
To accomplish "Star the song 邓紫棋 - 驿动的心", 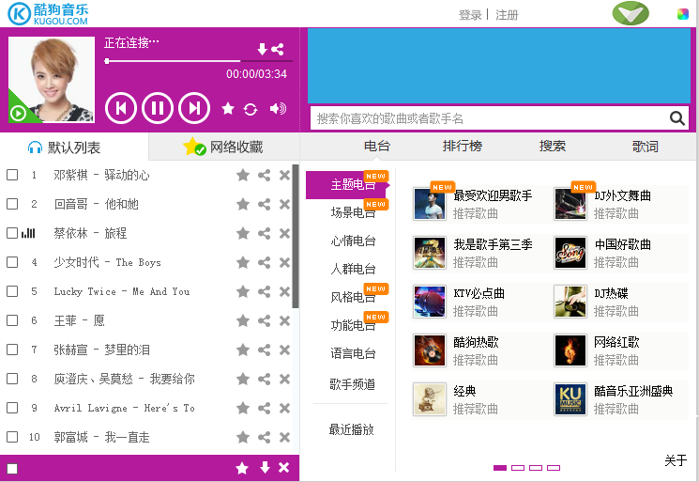I will pyautogui.click(x=243, y=175).
